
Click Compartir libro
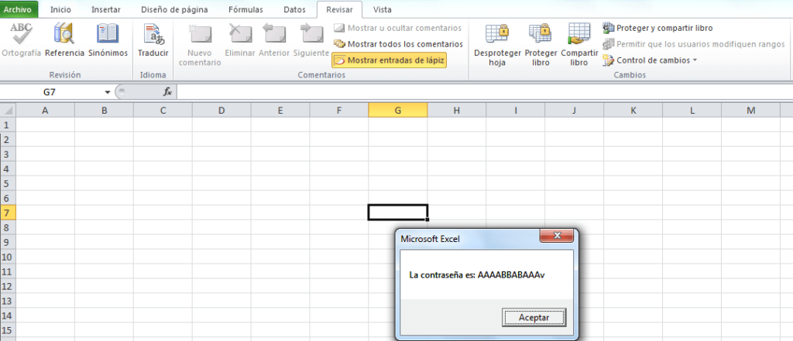click(579, 46)
